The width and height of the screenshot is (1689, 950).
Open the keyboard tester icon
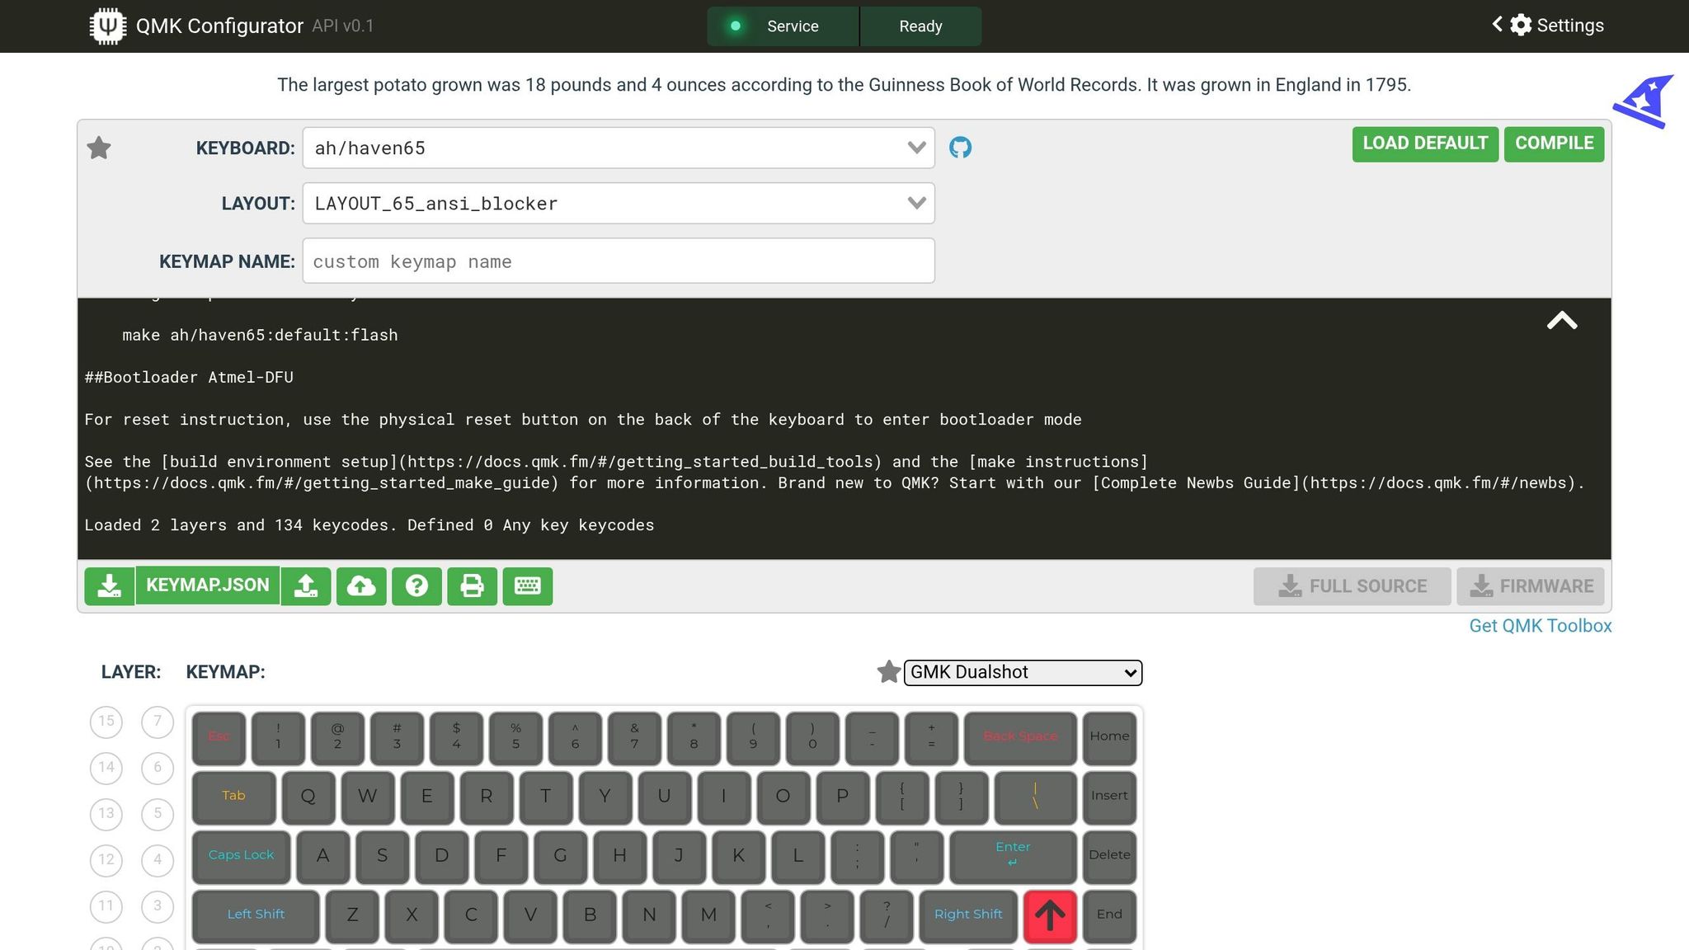click(527, 586)
